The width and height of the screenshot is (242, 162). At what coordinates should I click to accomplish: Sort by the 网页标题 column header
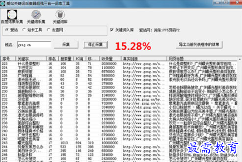coord(202,59)
